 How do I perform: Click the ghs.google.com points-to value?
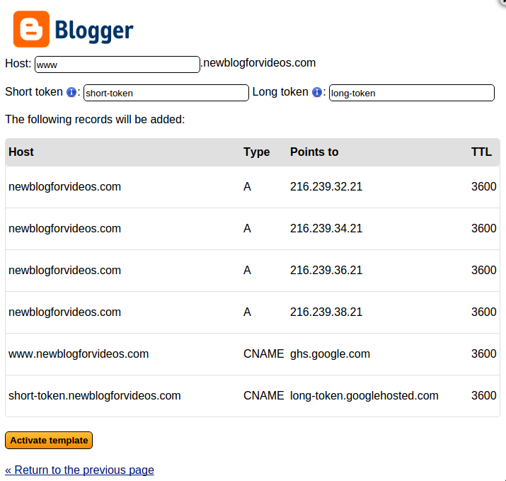[x=330, y=353]
